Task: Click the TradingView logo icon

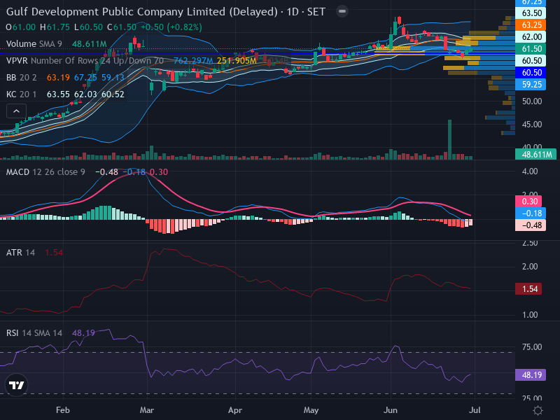Action: click(x=16, y=385)
